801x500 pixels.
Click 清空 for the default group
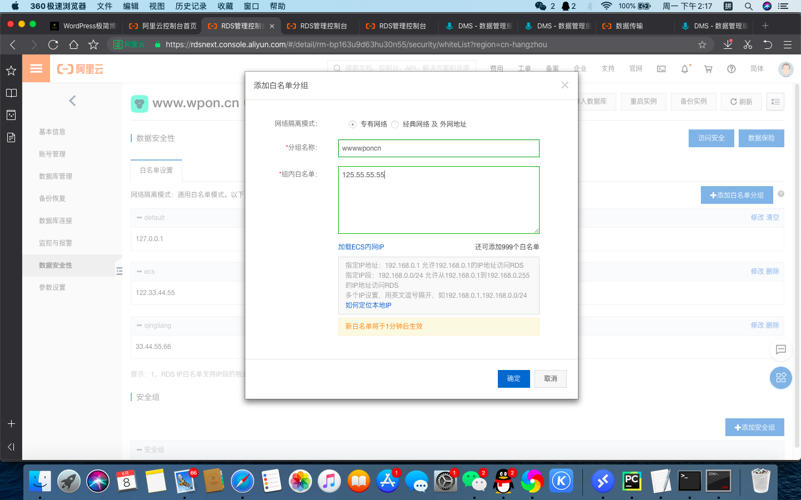tap(773, 218)
